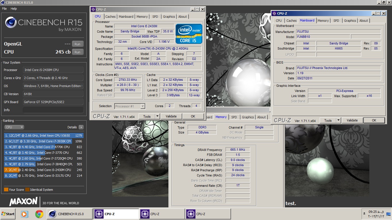Run the CPU benchmark
Image resolution: width=392 pixels, height=220 pixels.
click(77, 52)
